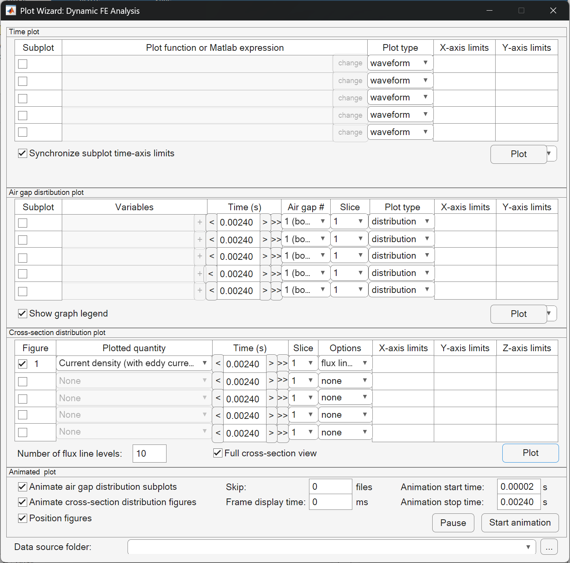Click the Time plot Plot button
Screen dimensions: 570x563
pos(518,154)
